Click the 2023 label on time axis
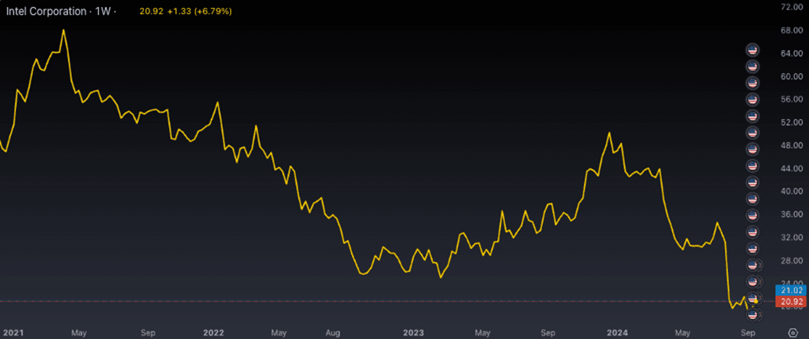Viewport: 809px width, 339px height. click(413, 333)
